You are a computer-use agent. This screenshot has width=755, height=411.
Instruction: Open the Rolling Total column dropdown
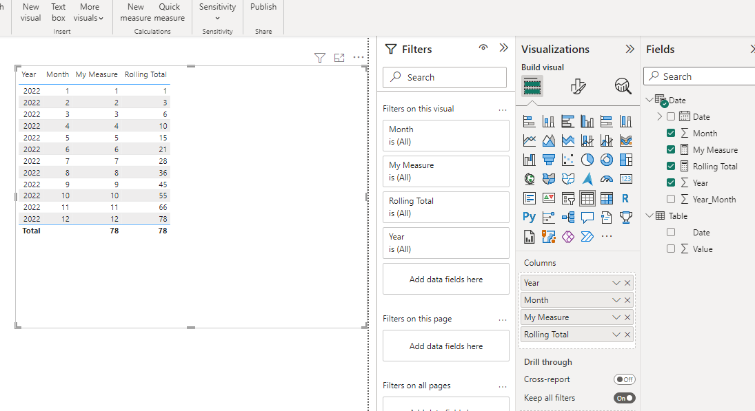tap(616, 335)
